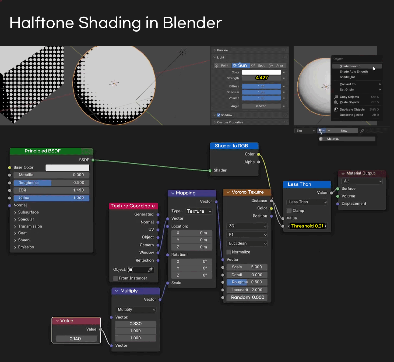394x362 pixels.
Task: Open the Convert To submenu
Action: coord(357,84)
